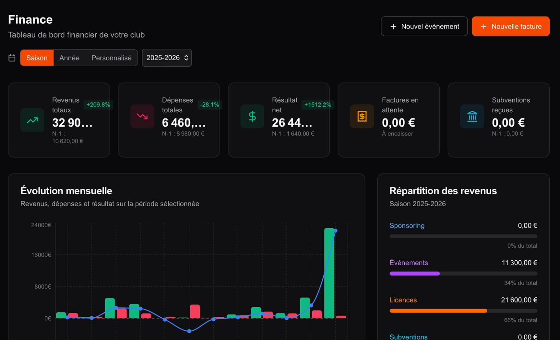
Task: Click the dollar sign icon on Résultat net
Action: point(252,116)
